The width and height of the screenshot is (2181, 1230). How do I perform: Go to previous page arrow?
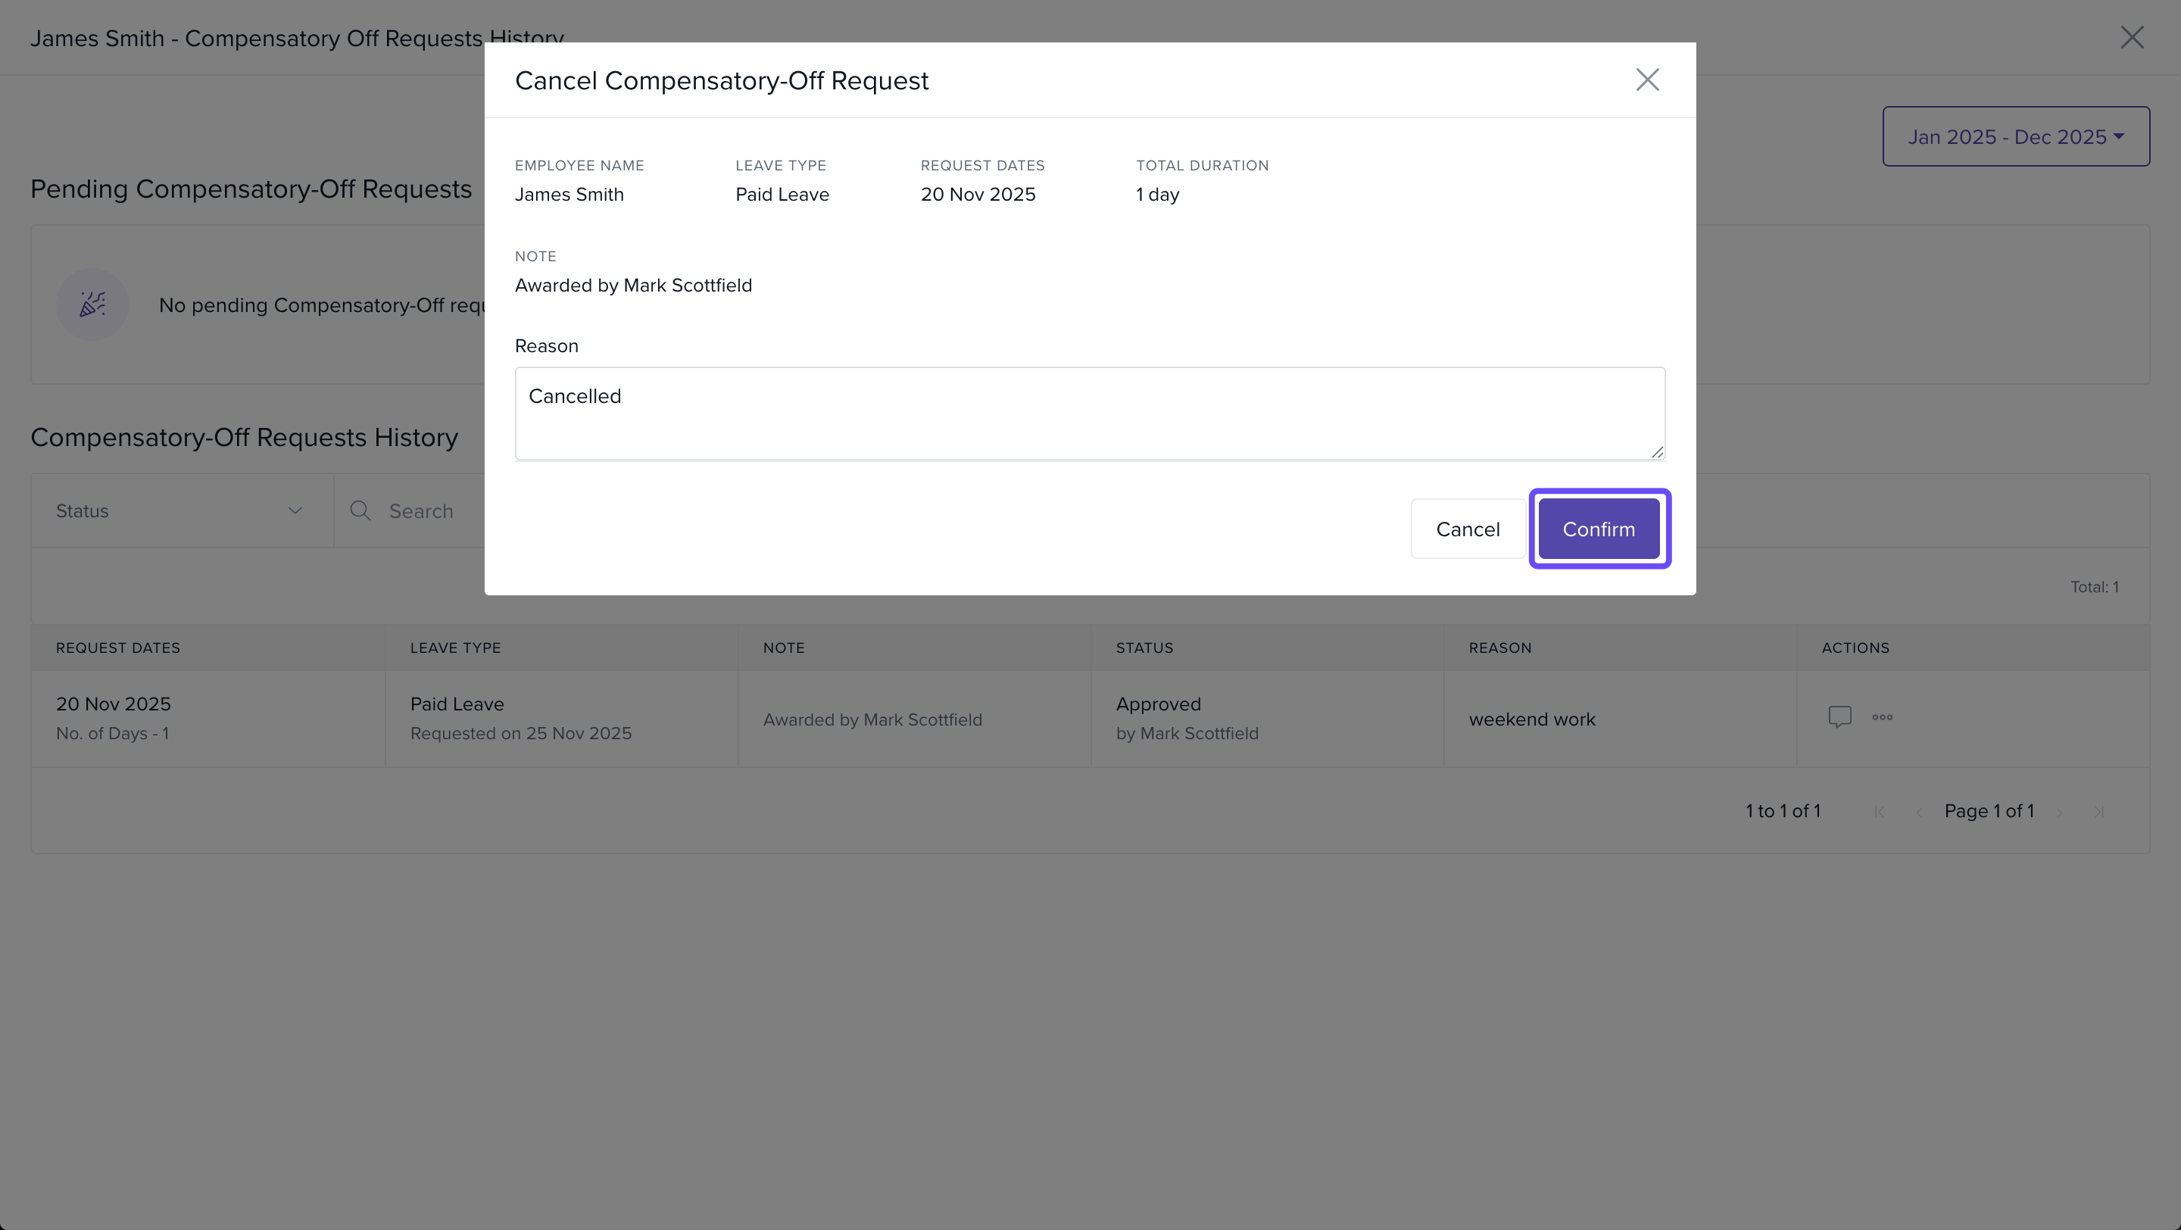tap(1918, 812)
